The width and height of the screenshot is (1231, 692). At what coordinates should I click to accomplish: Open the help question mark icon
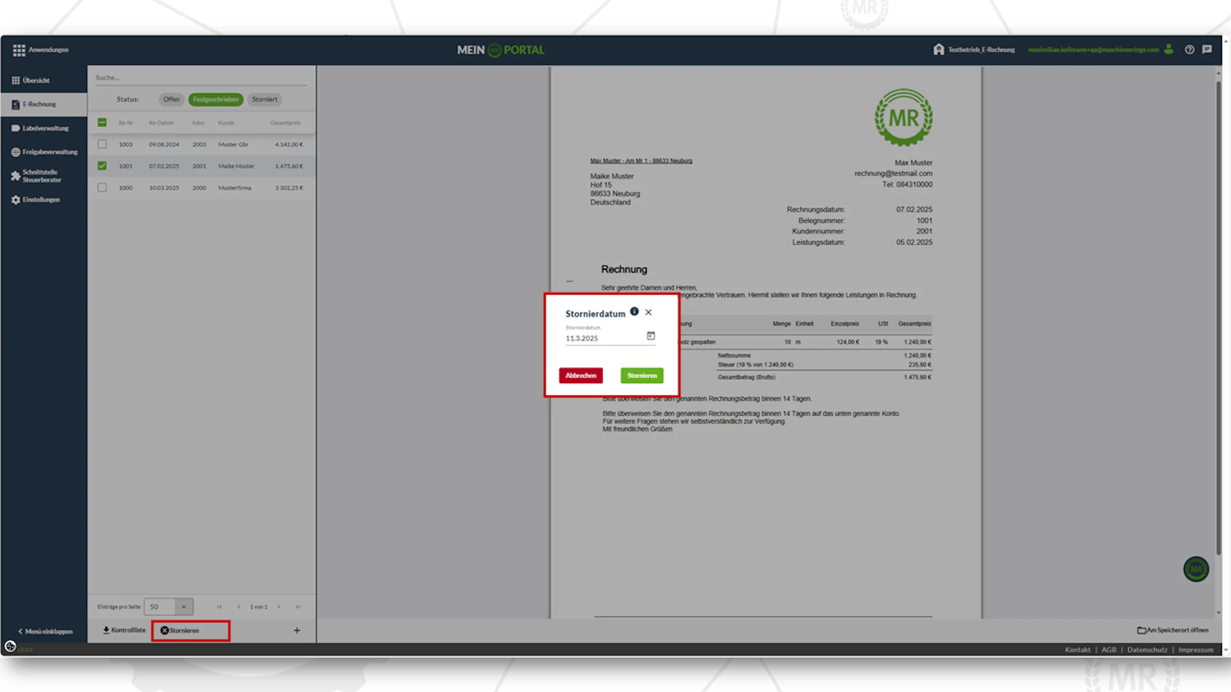click(1189, 50)
